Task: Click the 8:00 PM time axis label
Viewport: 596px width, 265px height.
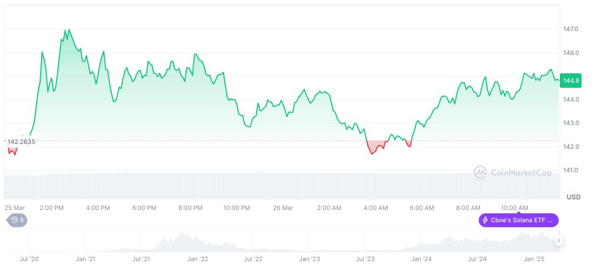Action: pos(190,208)
